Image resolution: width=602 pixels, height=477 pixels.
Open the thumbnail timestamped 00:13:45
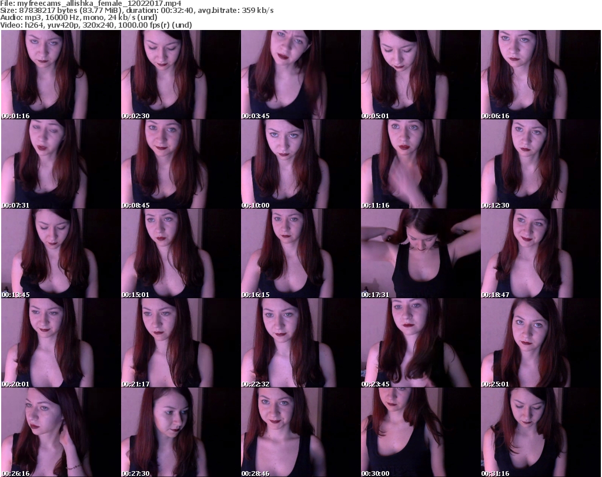point(61,253)
